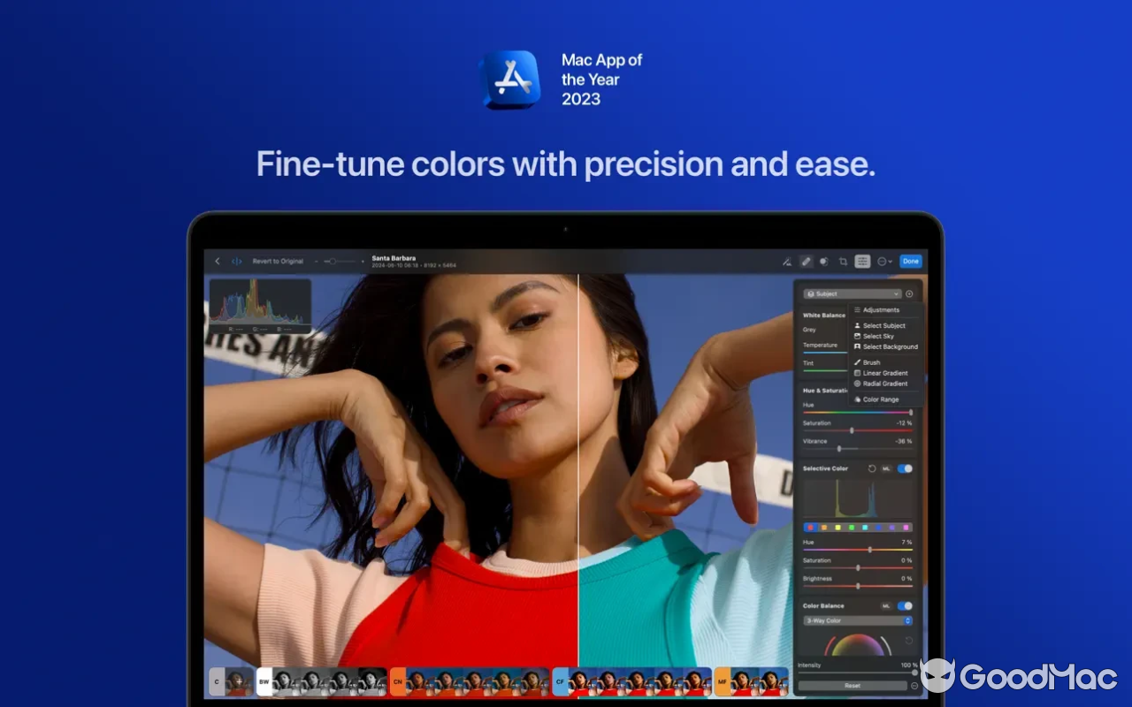Click the BW preset thumbnail in the filmstrip
The image size is (1132, 707).
(x=263, y=682)
